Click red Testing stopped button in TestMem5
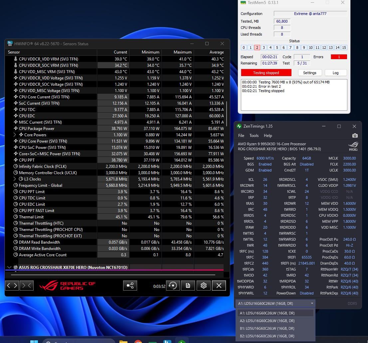368x343 pixels. (266, 73)
